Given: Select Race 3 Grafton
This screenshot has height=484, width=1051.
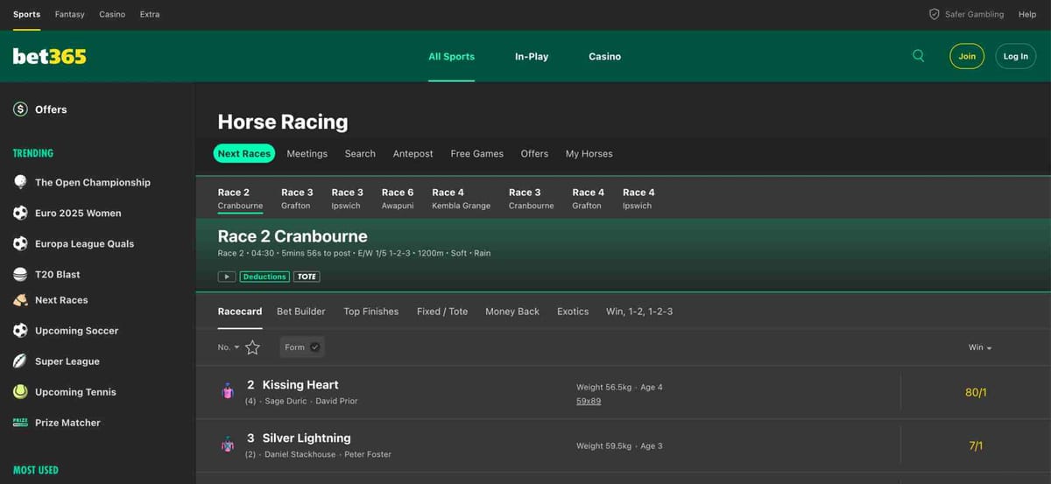Looking at the screenshot, I should point(297,199).
